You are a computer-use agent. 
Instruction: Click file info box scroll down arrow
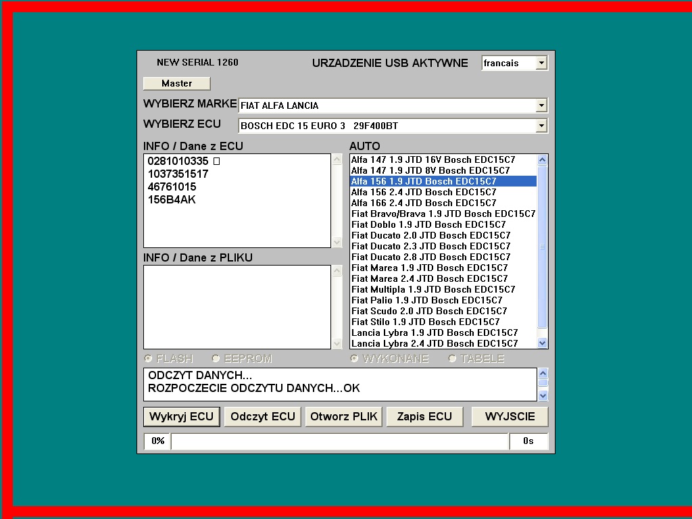click(337, 343)
